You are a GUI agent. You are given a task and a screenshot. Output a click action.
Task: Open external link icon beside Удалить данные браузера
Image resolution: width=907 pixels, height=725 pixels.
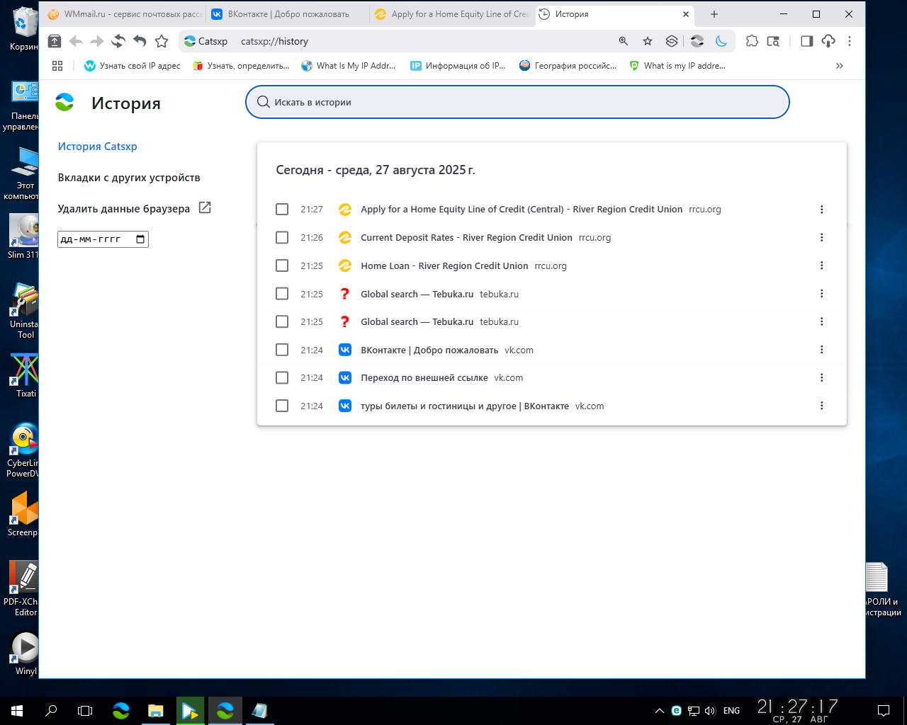coord(205,207)
